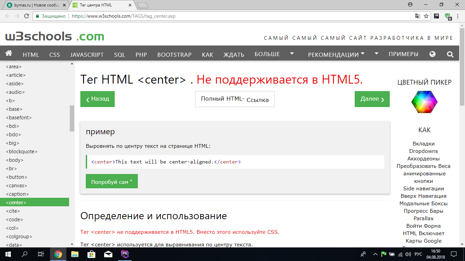The image size is (465, 261).
Task: Bookmark this page with the star icon
Action: point(426,16)
